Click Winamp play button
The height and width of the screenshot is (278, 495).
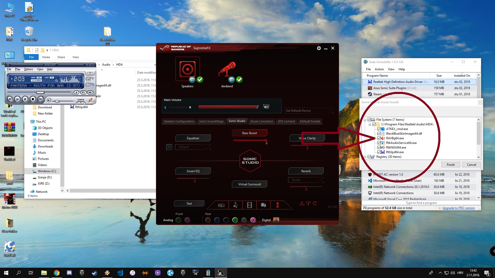point(18,99)
